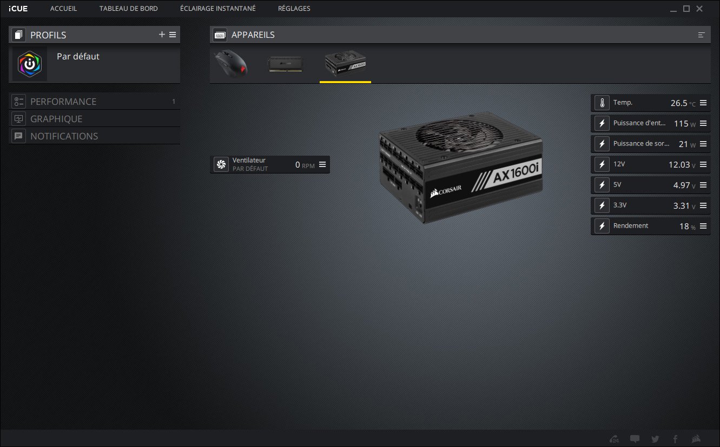Open the NOTIFICATIONS section
Viewport: 720px width, 447px height.
point(94,136)
